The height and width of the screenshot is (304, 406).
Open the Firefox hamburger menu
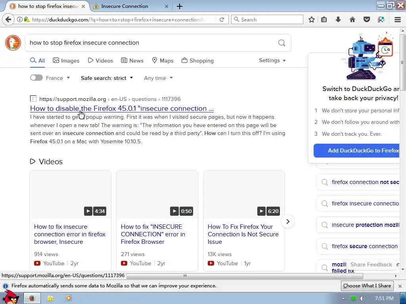tap(398, 19)
